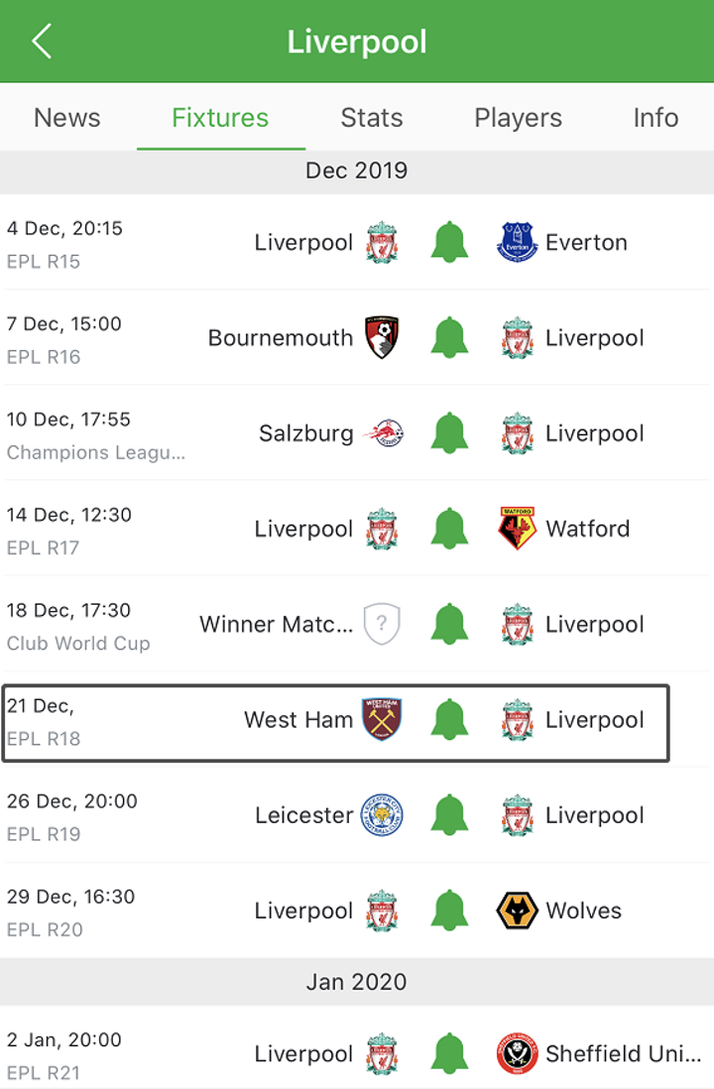This screenshot has height=1089, width=714.
Task: Tap the Everton club crest
Action: coord(518,242)
